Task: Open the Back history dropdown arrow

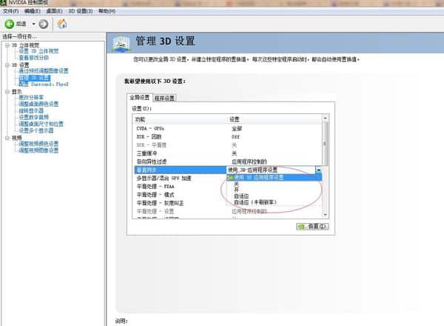Action: (33, 24)
